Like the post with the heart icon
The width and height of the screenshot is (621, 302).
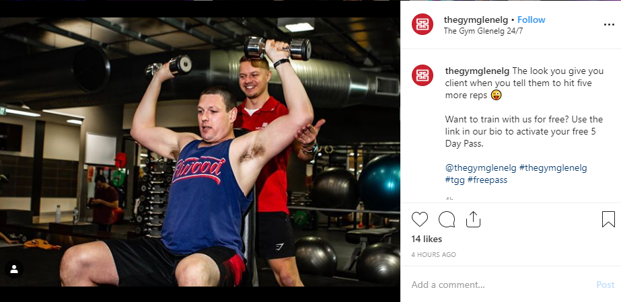click(419, 219)
